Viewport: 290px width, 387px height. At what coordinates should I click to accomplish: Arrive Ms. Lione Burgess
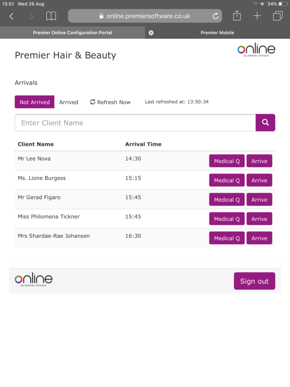pos(259,180)
